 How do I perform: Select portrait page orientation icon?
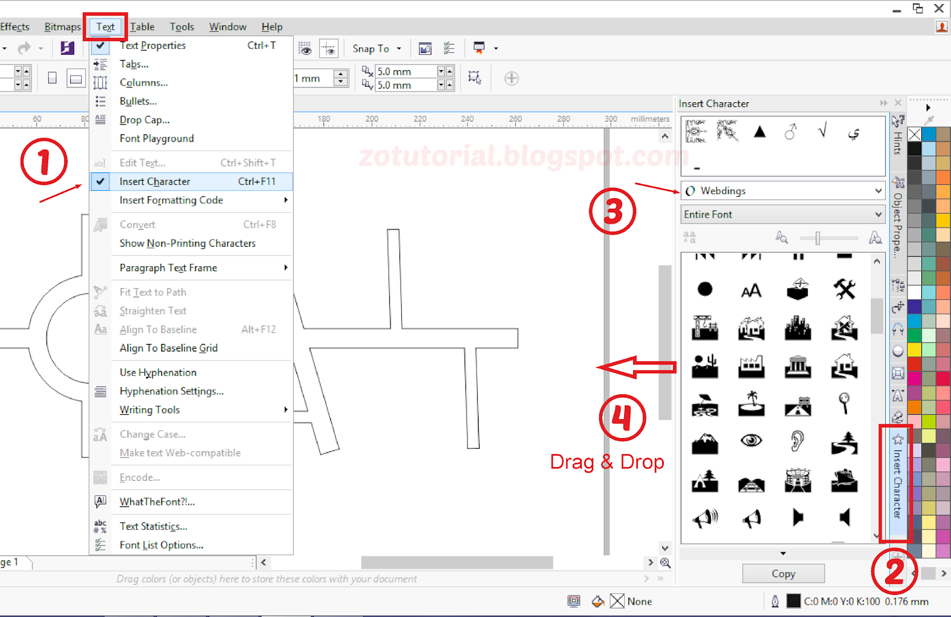(52, 78)
